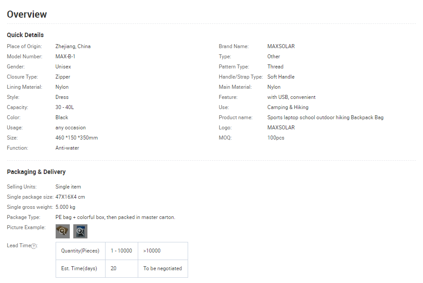The image size is (423, 283).
Task: Click the product name Backpack Bag text
Action: [x=325, y=117]
